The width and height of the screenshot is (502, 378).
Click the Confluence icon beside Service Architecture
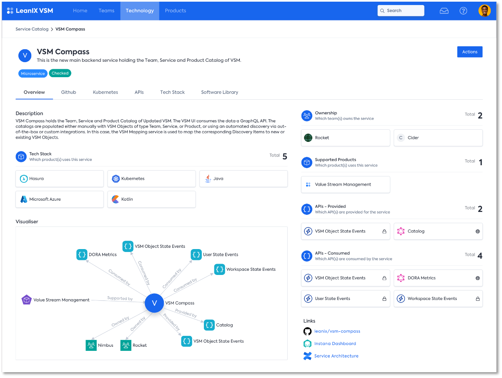[308, 356]
